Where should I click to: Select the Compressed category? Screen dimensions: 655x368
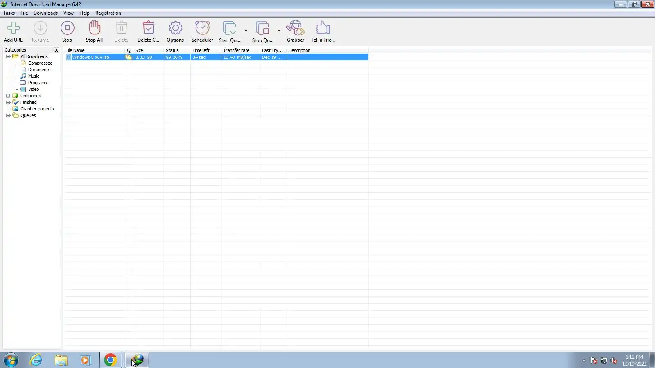tap(40, 63)
